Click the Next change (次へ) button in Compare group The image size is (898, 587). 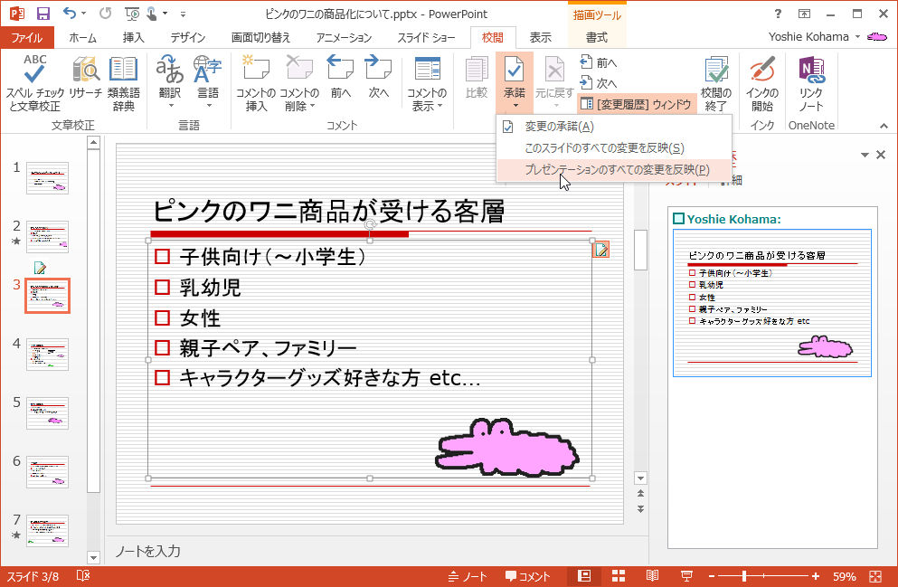coord(599,83)
